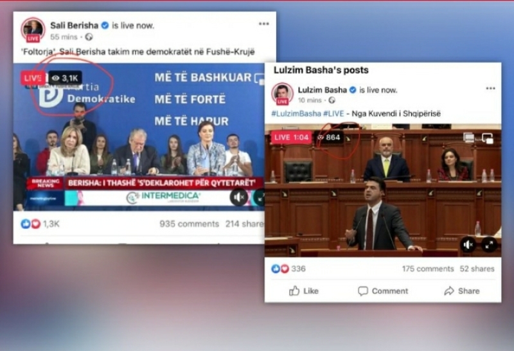Open Lulzim Basha profile name link
Viewport: 514px width, 351px height.
(323, 90)
